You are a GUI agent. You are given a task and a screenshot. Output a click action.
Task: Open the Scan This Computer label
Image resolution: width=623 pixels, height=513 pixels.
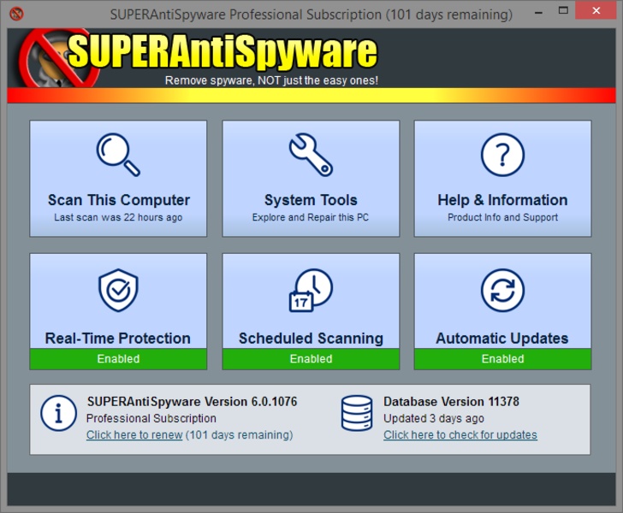pyautogui.click(x=118, y=200)
